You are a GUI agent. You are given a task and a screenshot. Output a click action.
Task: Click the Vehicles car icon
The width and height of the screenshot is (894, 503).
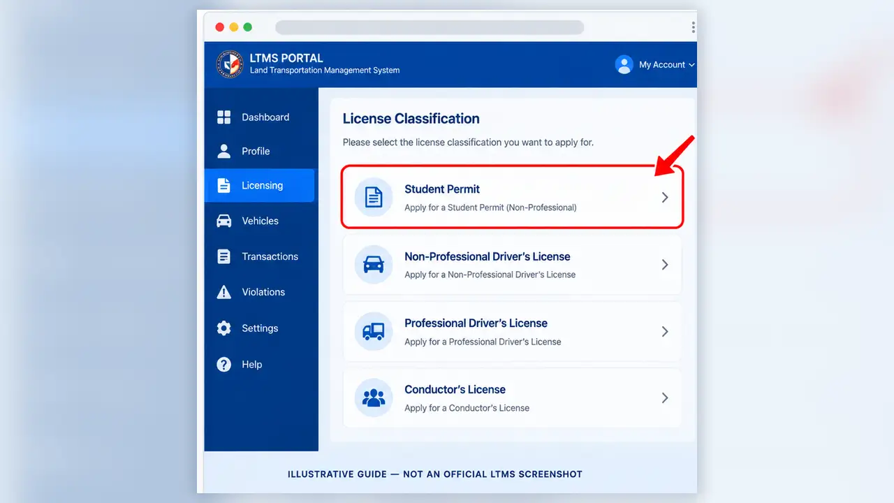point(223,221)
